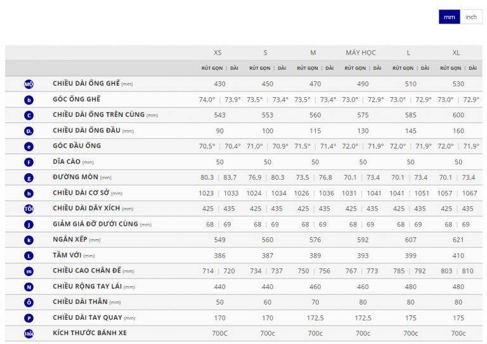Click the DÀI subheader under XL
The height and width of the screenshot is (344, 487).
(x=472, y=68)
